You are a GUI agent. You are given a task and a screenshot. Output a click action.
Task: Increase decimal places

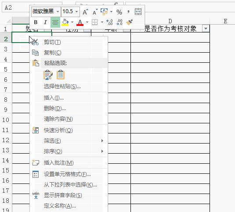click(109, 22)
